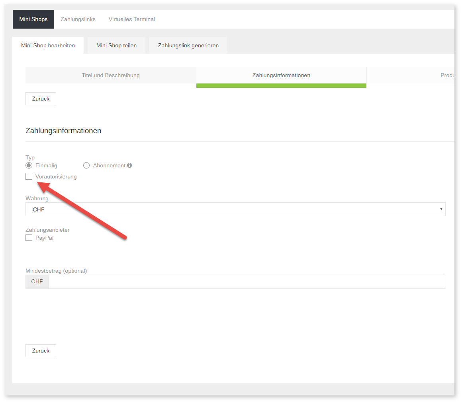This screenshot has height=403, width=462.
Task: Open the Mini Shops main tab
Action: click(33, 19)
